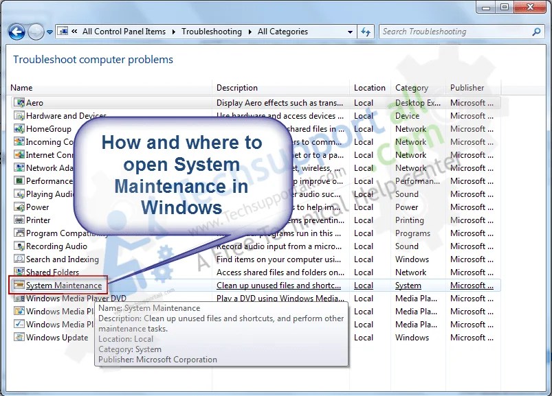
Task: Click the Control Panel icon in address bar
Action: click(63, 32)
